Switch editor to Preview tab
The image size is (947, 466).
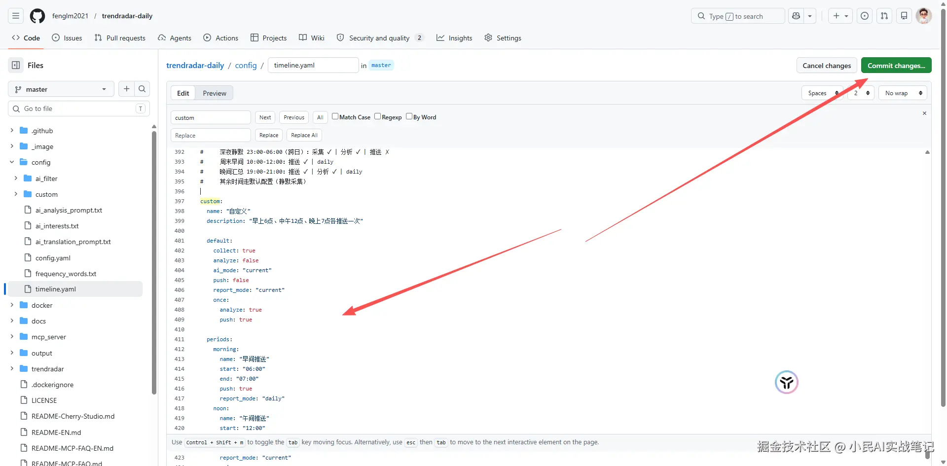[215, 93]
